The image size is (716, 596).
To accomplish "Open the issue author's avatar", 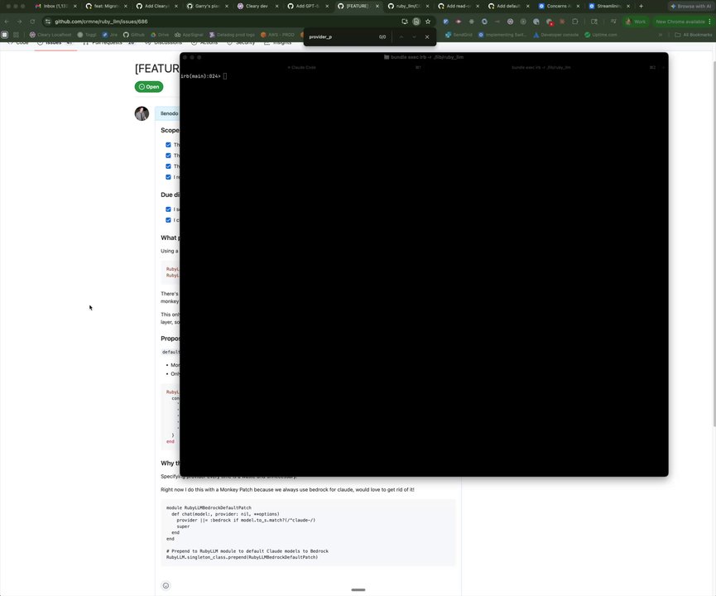I will pyautogui.click(x=142, y=113).
